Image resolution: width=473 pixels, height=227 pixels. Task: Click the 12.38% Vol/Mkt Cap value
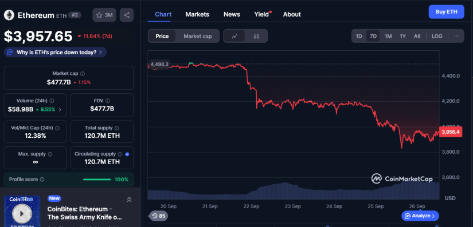pos(36,136)
